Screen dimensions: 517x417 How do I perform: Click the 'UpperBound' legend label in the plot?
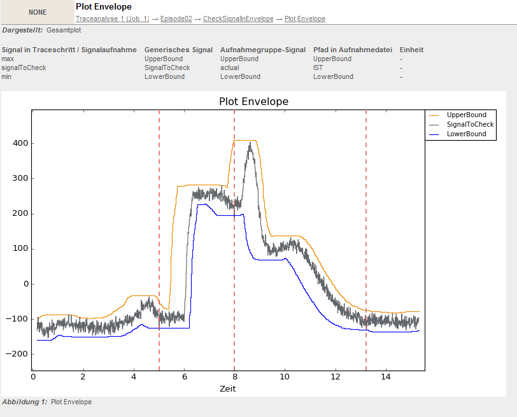(467, 115)
